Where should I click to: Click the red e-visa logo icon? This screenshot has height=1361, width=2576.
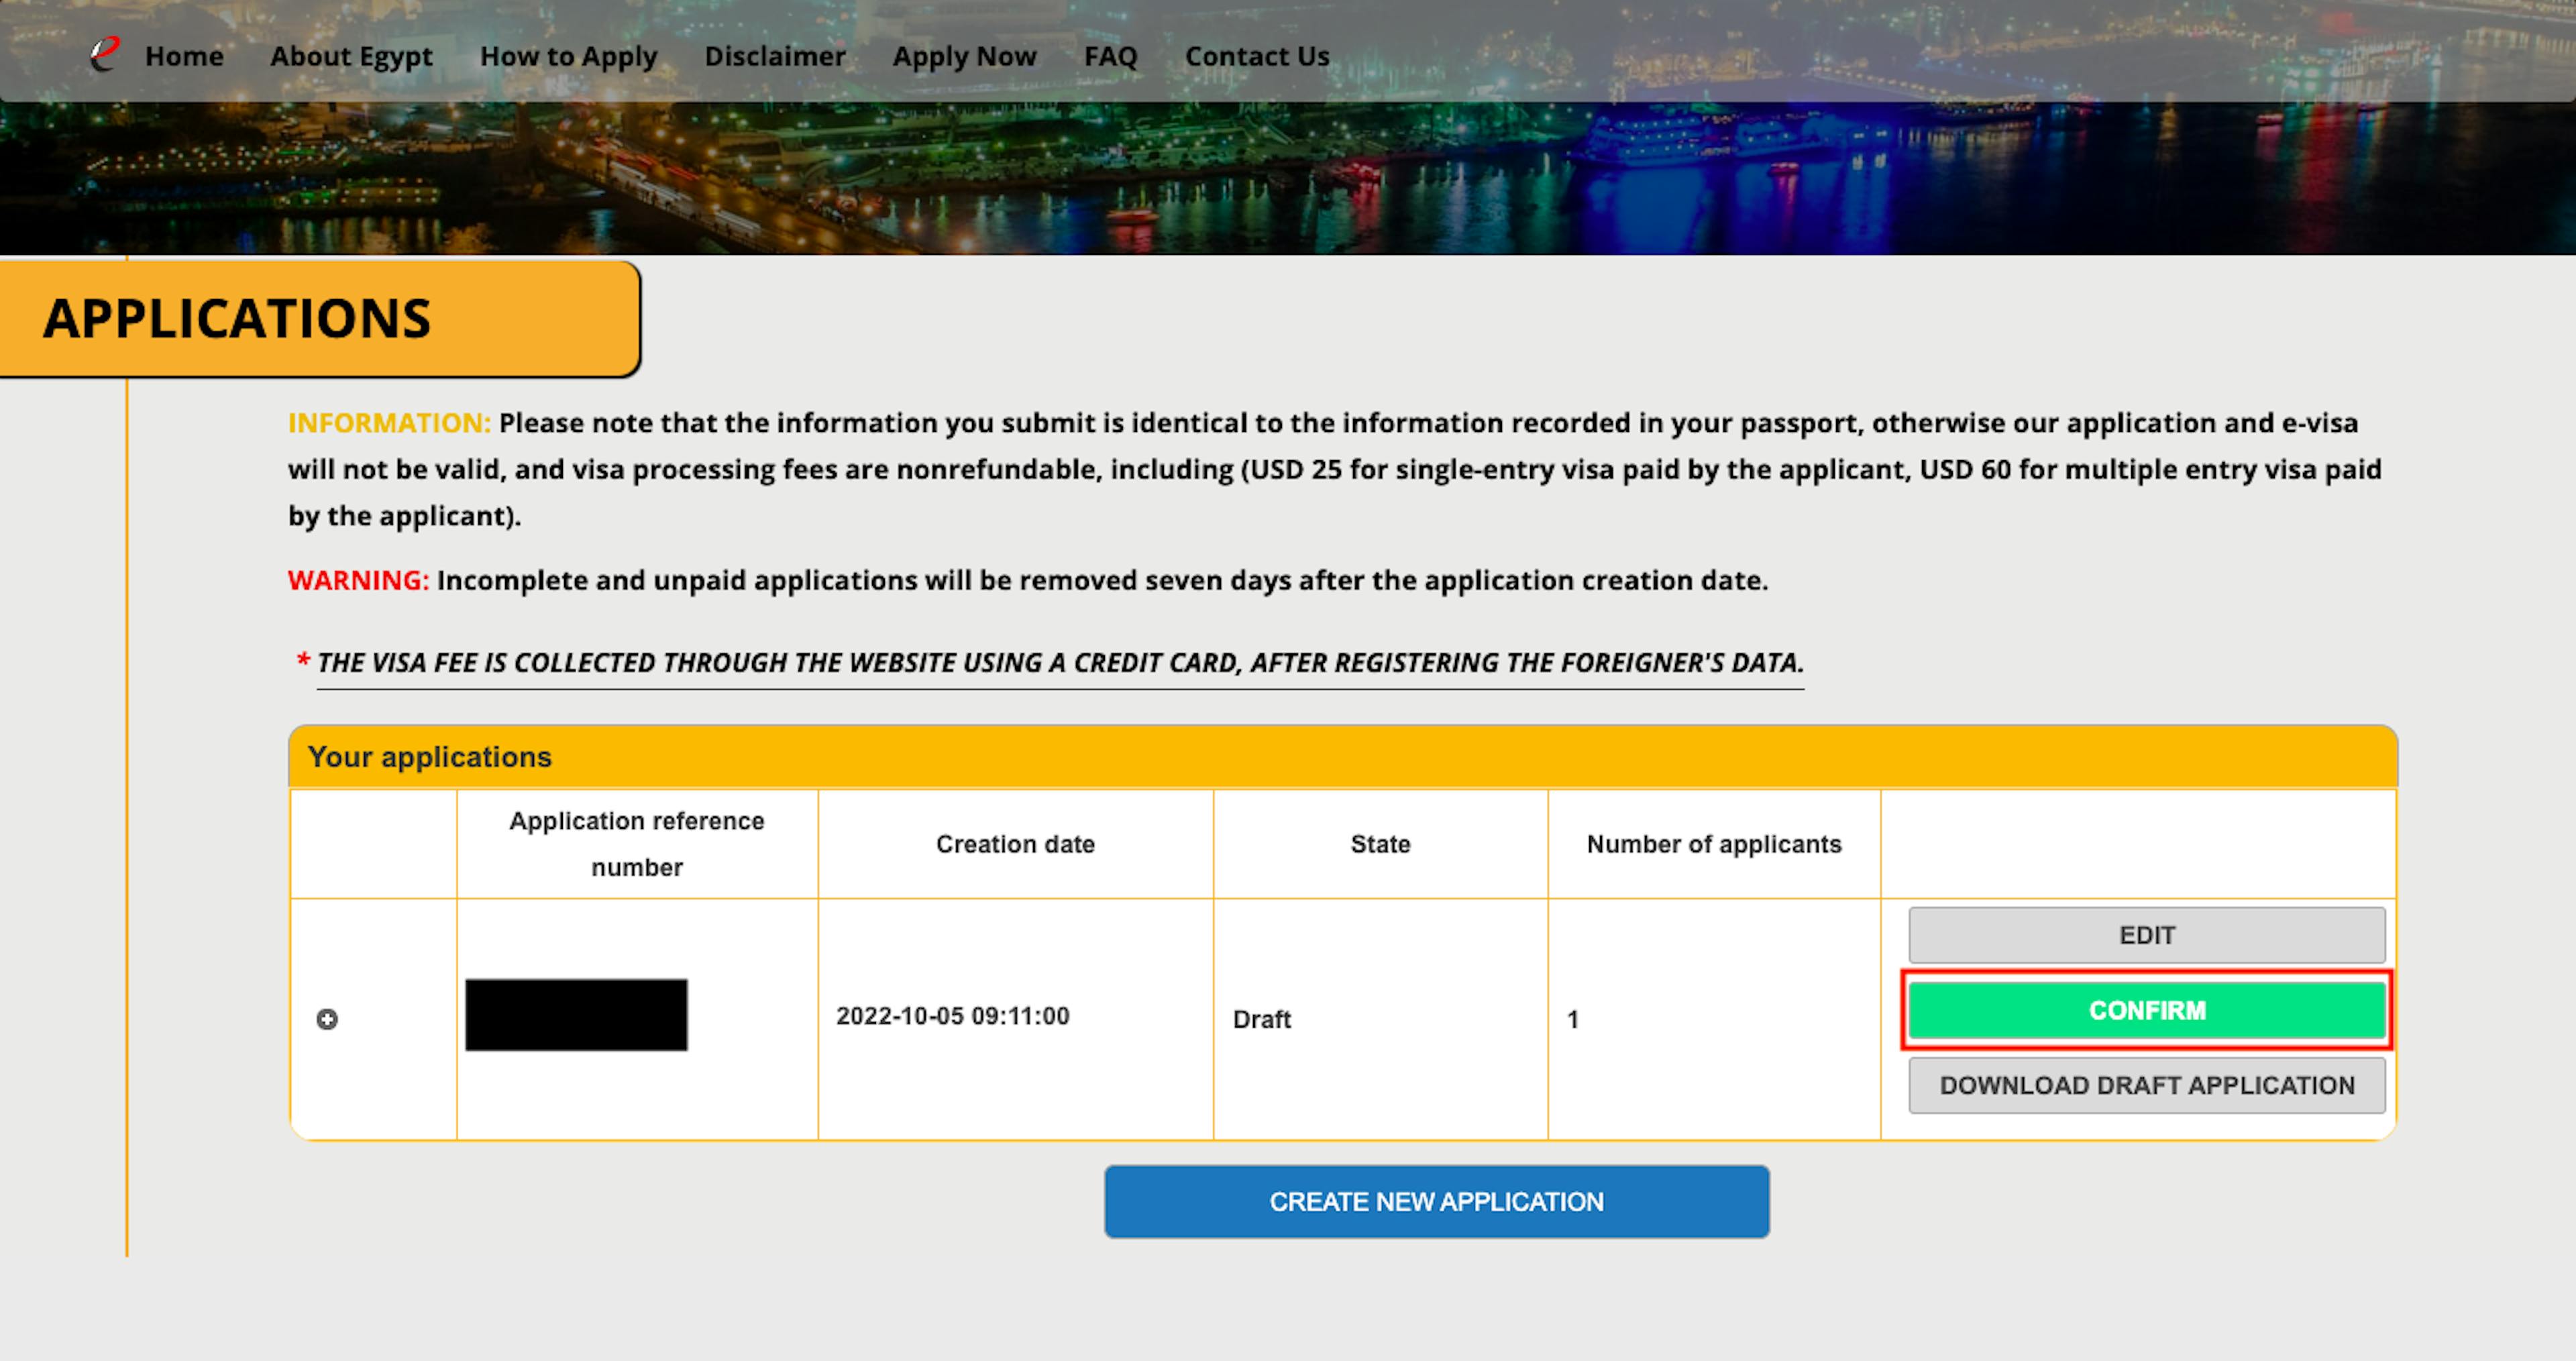point(104,54)
